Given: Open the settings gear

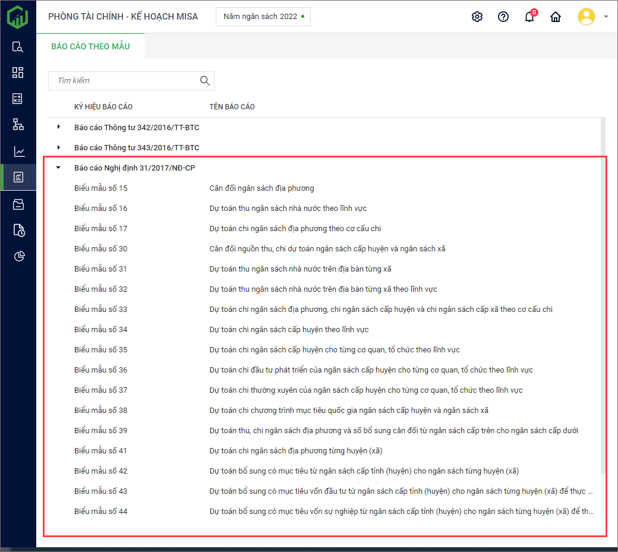Looking at the screenshot, I should [477, 17].
